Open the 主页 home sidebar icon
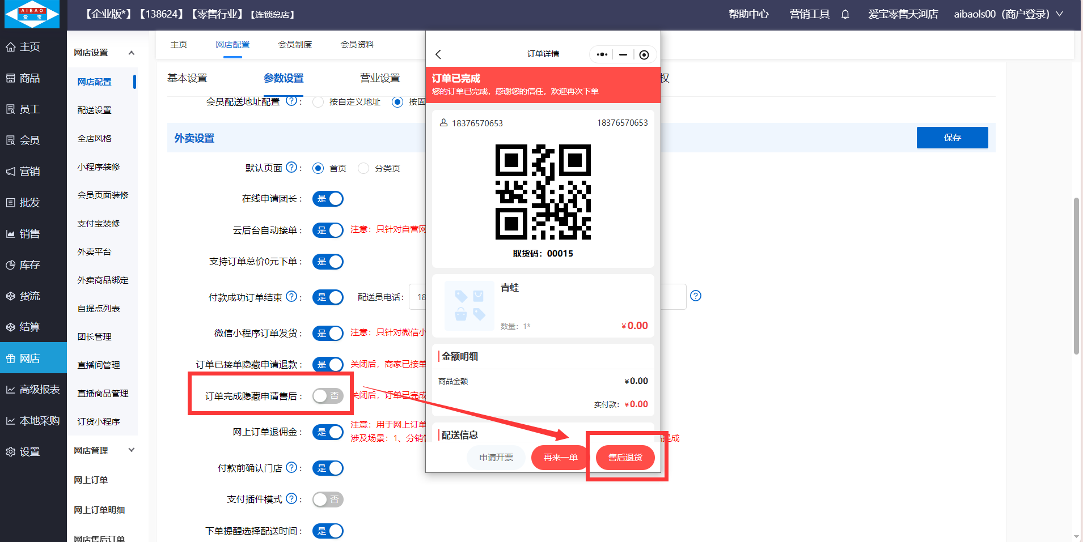Screen dimensions: 1083x542 pos(11,47)
